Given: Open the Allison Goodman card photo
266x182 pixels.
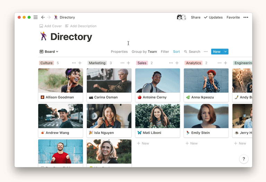Looking at the screenshot, I should coord(61,81).
